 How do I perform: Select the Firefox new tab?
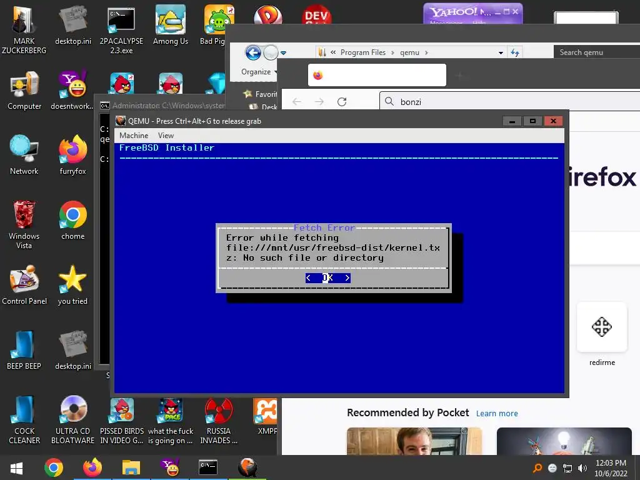point(377,75)
